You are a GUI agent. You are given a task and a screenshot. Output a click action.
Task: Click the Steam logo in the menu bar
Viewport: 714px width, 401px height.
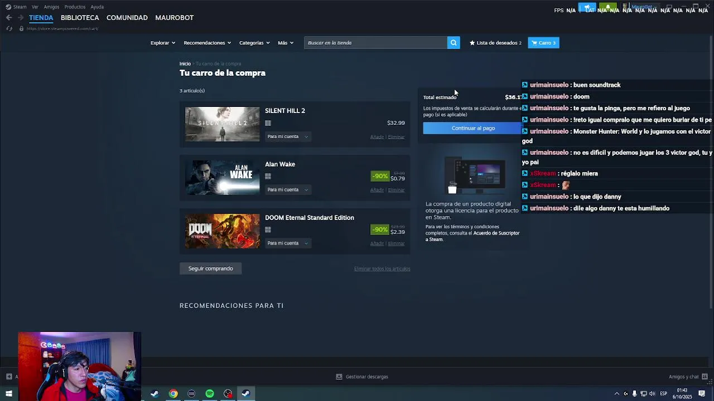coord(8,7)
